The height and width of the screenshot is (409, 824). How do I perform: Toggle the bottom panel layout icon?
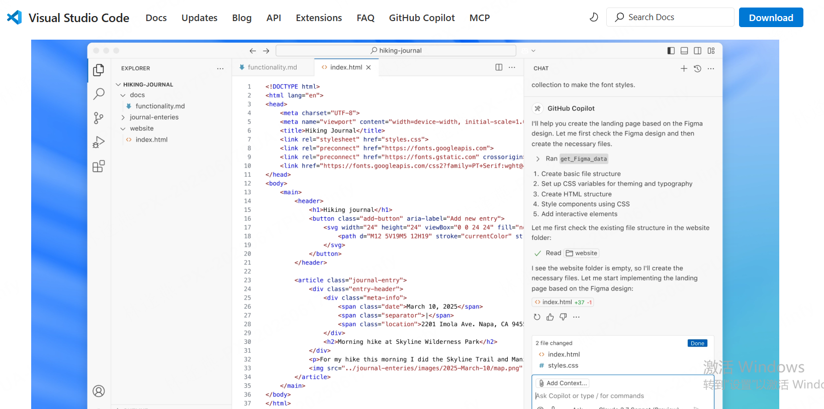(x=684, y=51)
